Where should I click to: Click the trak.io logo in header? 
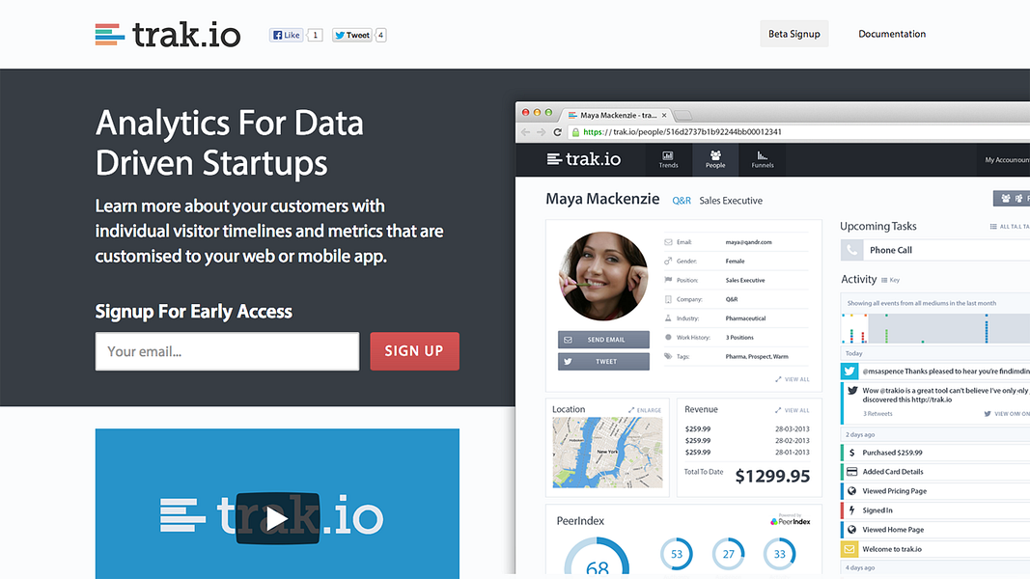point(168,35)
